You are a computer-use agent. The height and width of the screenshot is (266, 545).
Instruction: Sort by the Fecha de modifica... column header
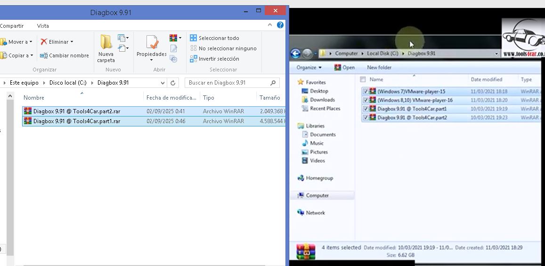click(171, 98)
